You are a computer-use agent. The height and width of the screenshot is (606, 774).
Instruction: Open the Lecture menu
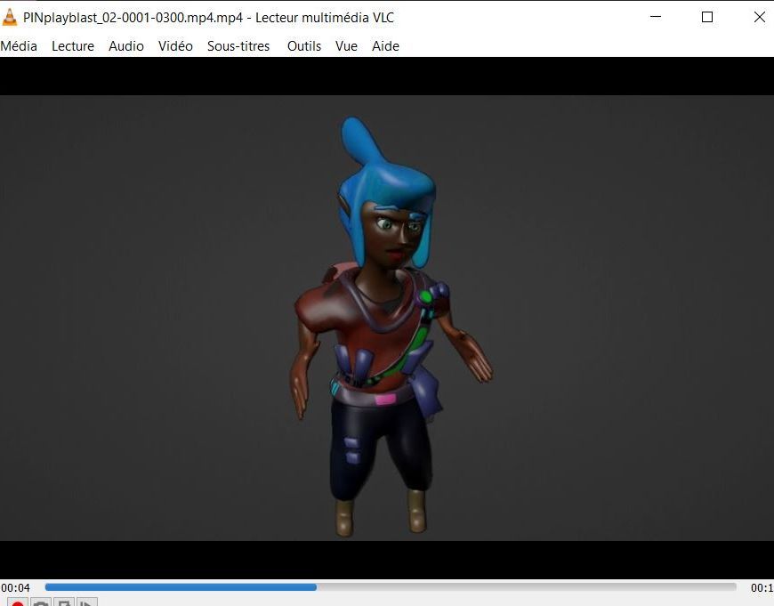[x=73, y=46]
